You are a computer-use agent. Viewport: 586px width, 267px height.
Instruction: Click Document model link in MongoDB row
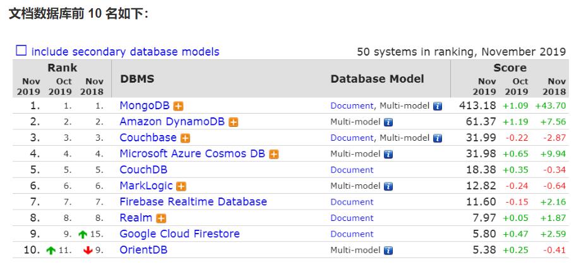(352, 106)
